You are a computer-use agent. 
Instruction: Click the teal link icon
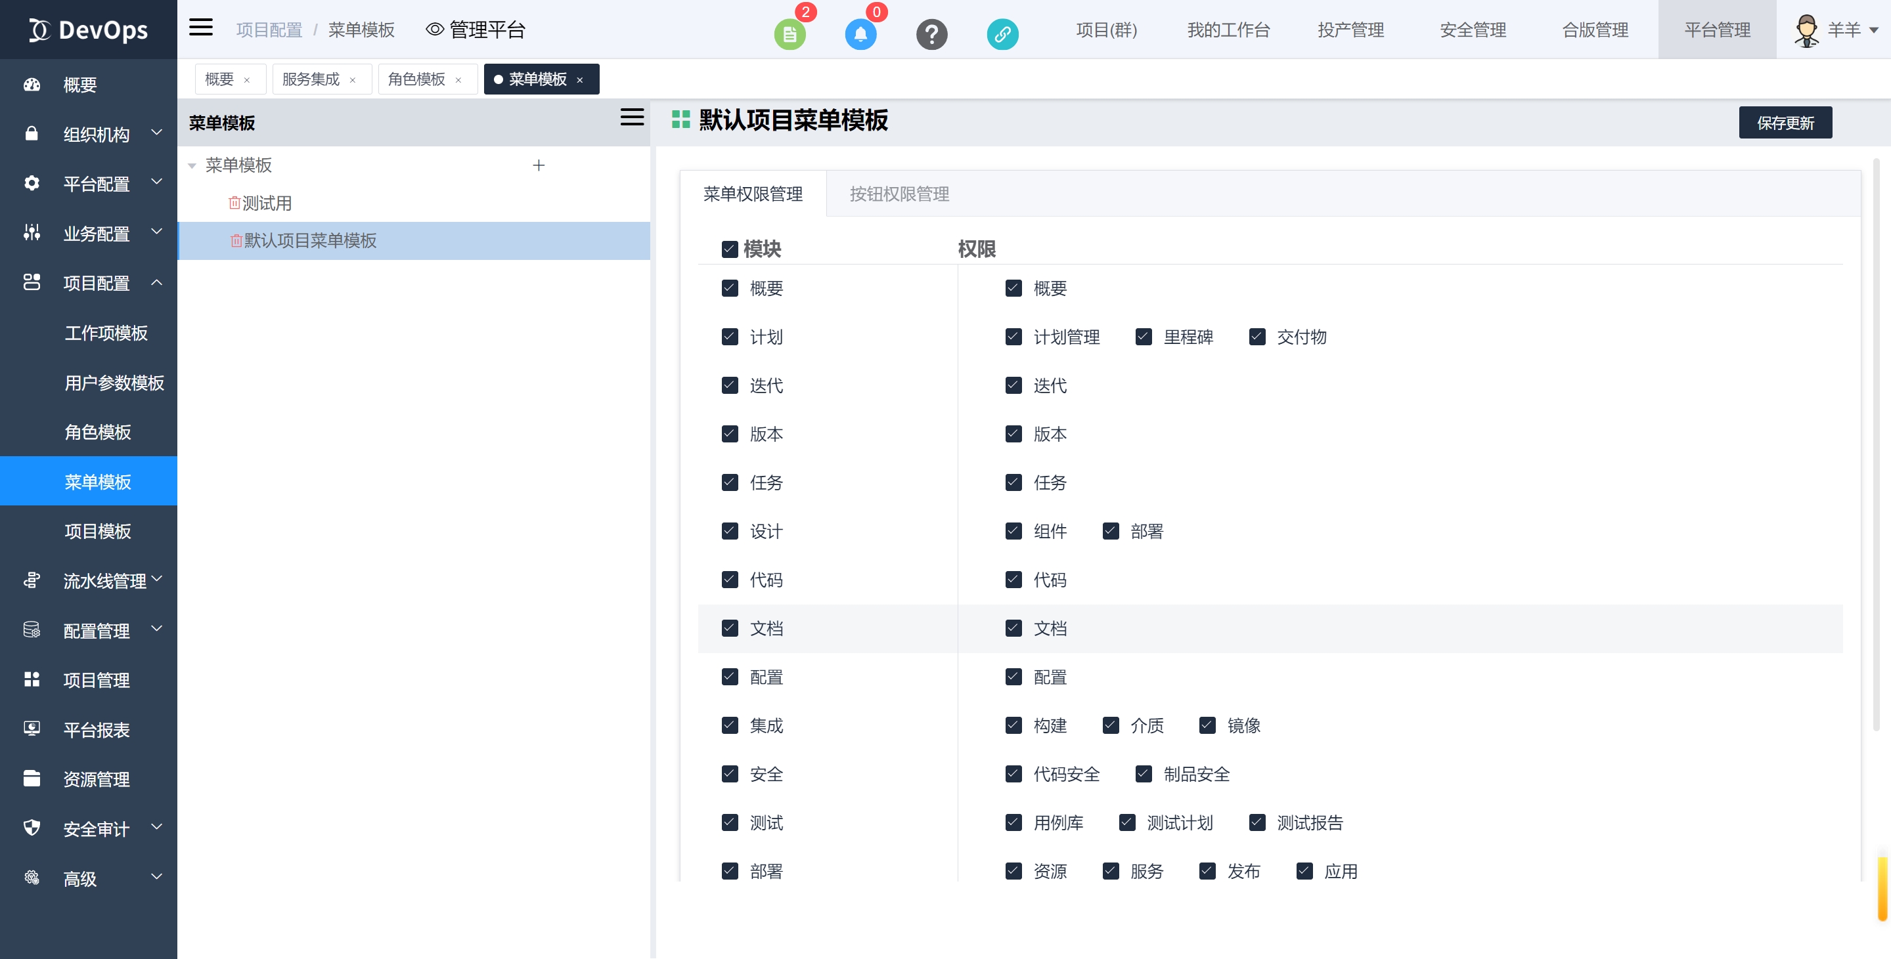(x=1002, y=33)
